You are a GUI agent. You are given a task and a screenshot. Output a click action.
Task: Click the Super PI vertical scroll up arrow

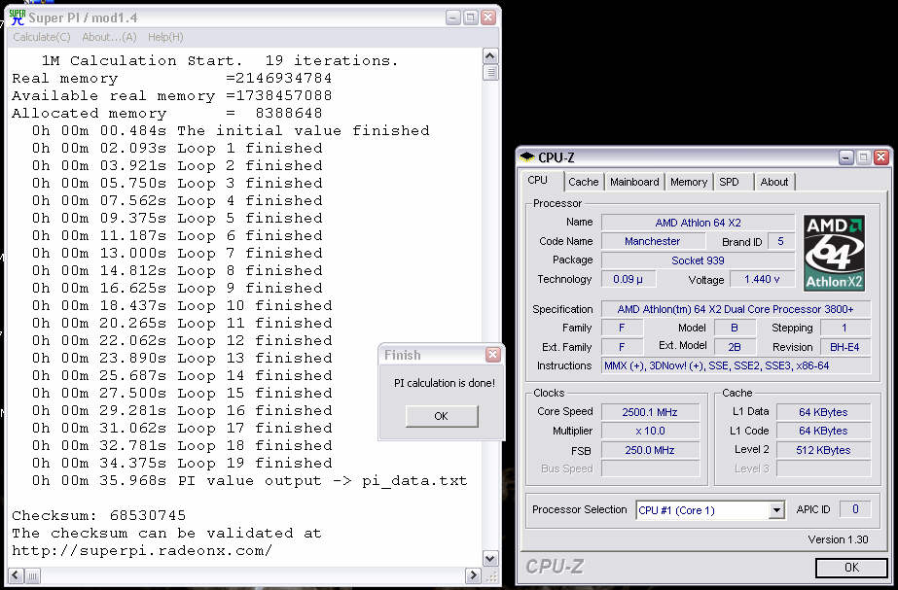490,56
